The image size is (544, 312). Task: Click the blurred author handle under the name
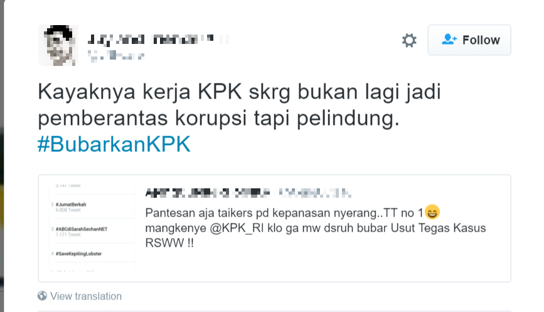coord(116,55)
